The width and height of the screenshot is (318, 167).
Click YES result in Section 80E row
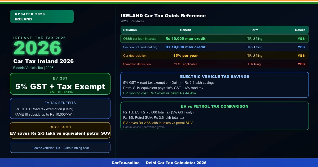point(301,47)
